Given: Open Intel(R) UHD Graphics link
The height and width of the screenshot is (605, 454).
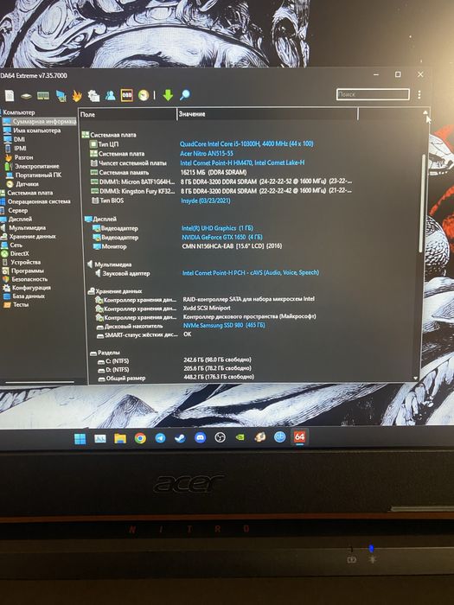Looking at the screenshot, I should point(217,228).
